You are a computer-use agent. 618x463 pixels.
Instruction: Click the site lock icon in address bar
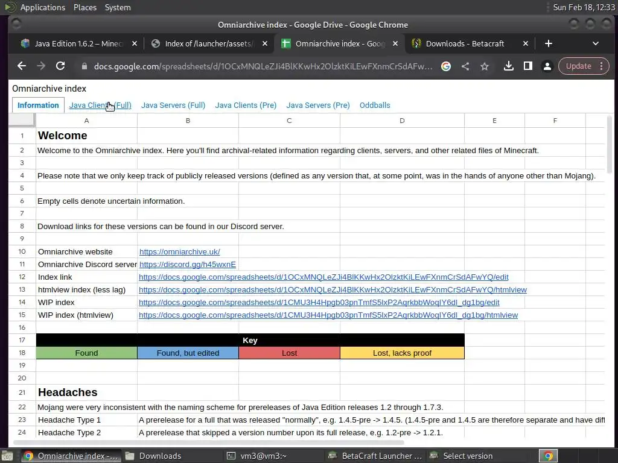(x=84, y=66)
